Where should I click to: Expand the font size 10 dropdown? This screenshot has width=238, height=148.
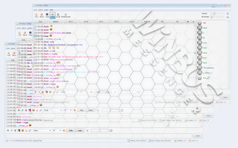coord(57,131)
